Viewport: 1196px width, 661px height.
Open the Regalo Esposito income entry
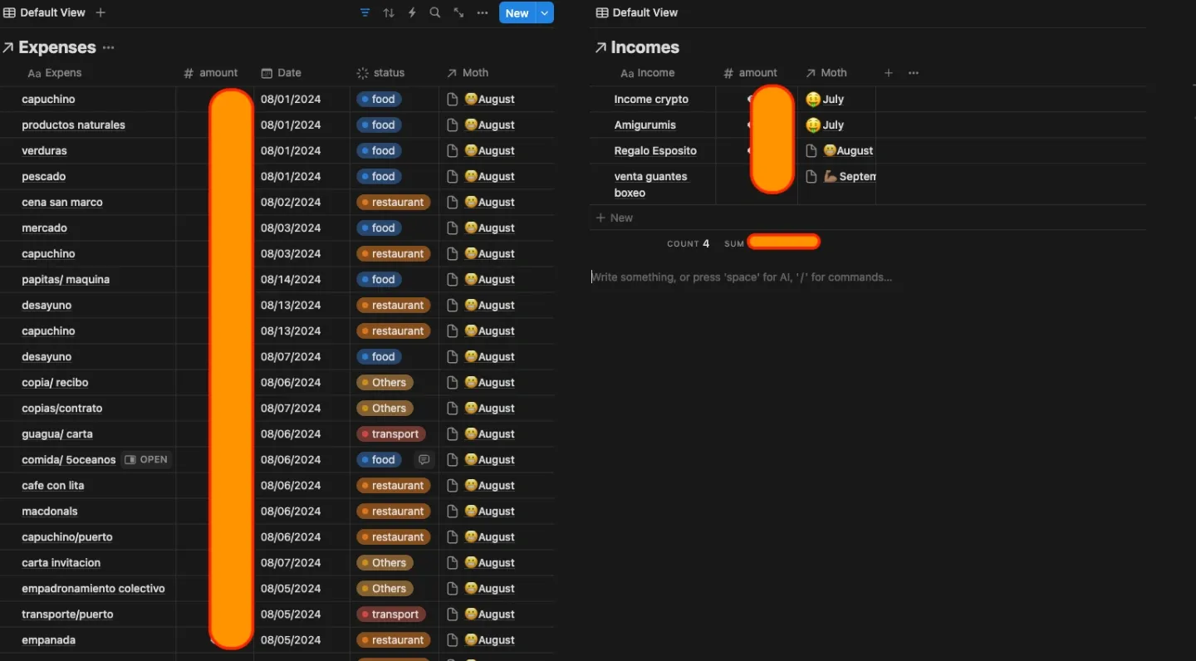655,151
